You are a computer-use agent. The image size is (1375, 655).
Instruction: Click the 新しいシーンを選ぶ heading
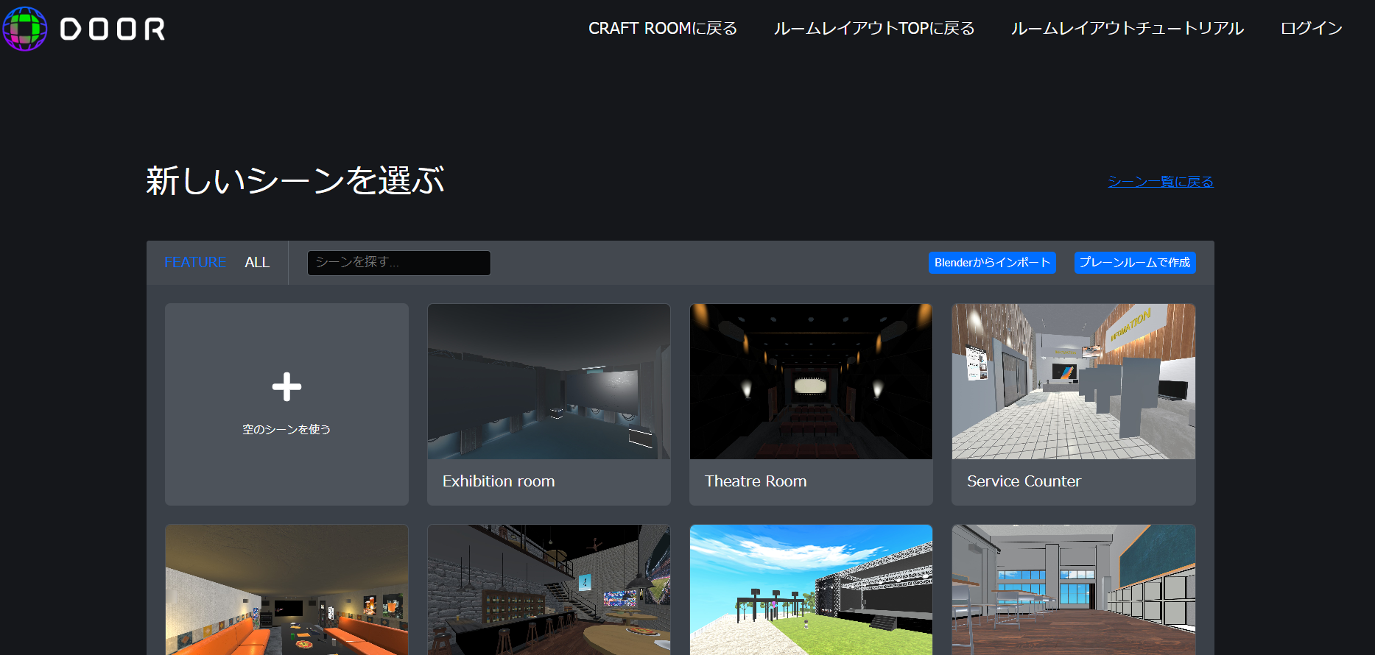[x=295, y=180]
